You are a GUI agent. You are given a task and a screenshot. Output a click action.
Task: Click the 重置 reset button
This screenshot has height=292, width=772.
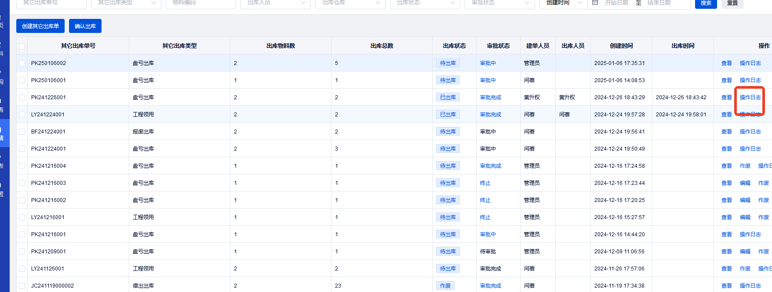(x=732, y=3)
